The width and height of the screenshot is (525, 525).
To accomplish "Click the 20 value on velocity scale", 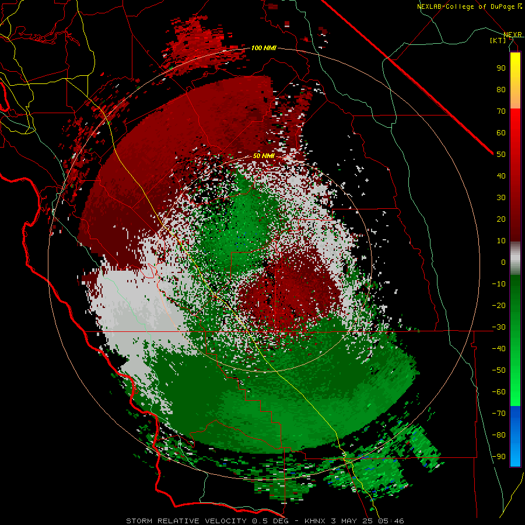I will click(501, 219).
